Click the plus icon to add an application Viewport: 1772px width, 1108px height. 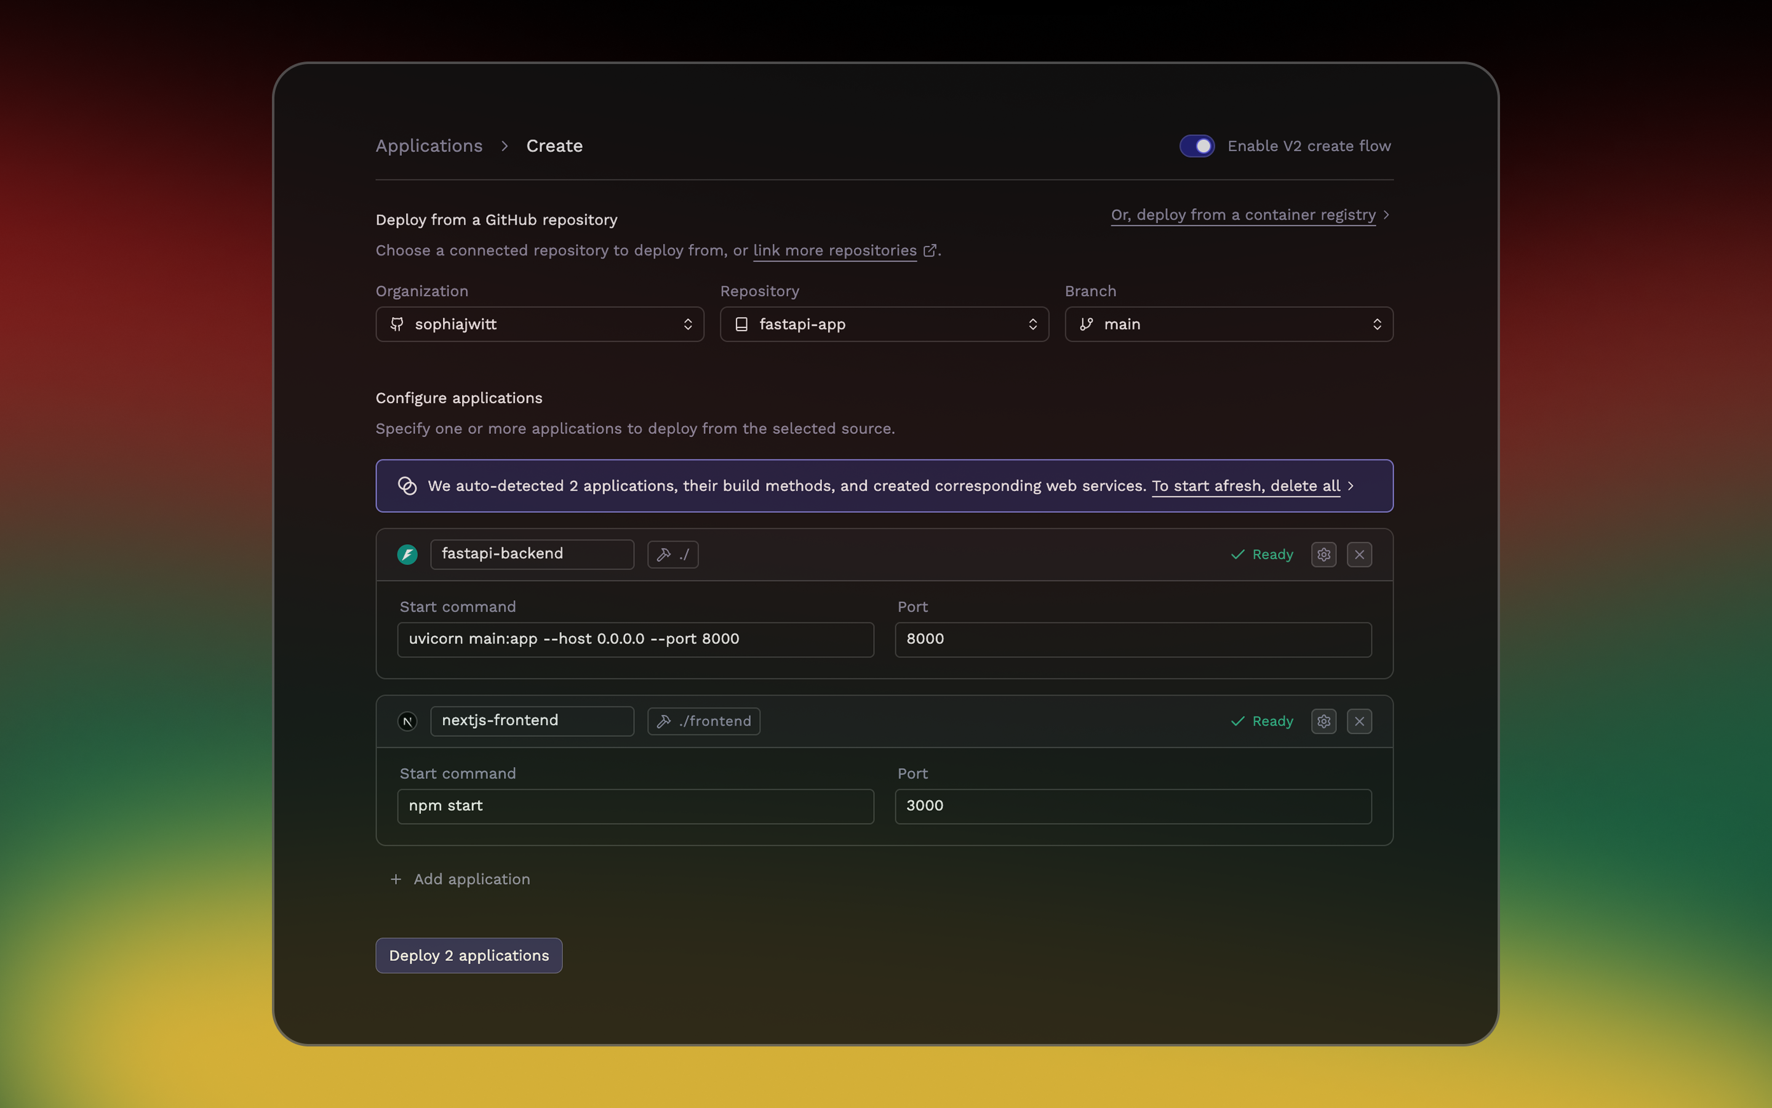pos(396,878)
